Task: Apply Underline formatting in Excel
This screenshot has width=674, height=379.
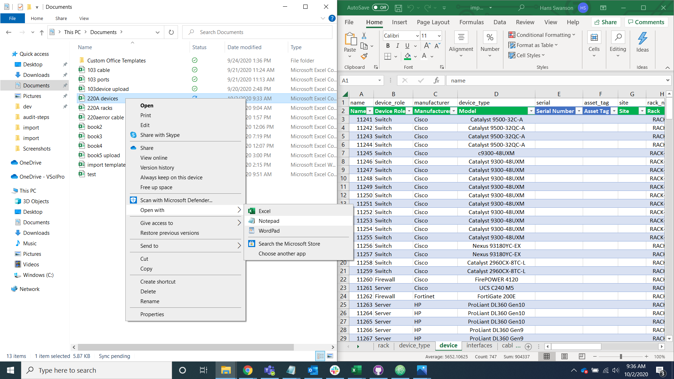Action: 407,46
